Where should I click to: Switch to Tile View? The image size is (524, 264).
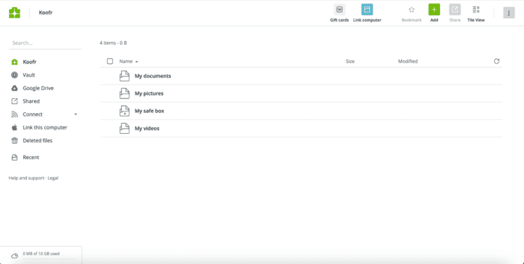pyautogui.click(x=476, y=10)
